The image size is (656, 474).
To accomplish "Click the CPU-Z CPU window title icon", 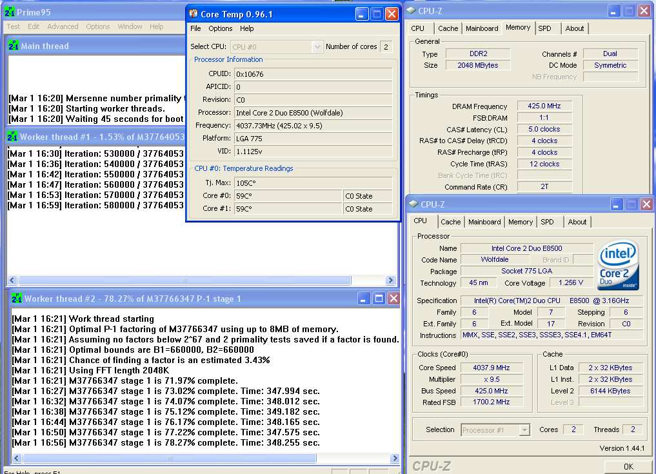I will pos(413,204).
